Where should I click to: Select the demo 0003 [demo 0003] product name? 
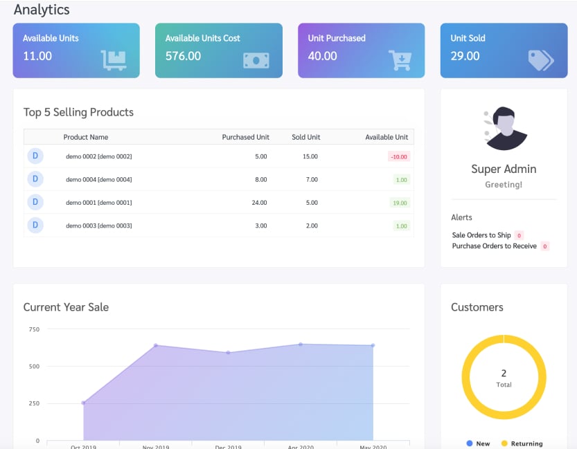98,226
